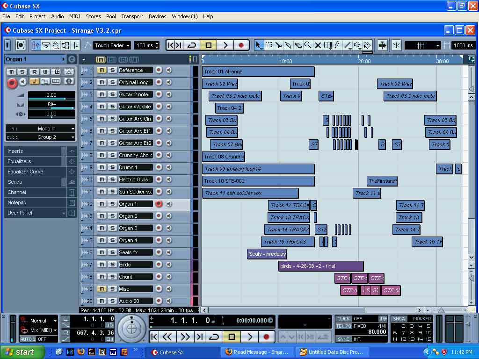Open the Edit Channel Settings 'e' button
Image resolution: width=479 pixels, height=359 pixels.
[x=72, y=59]
